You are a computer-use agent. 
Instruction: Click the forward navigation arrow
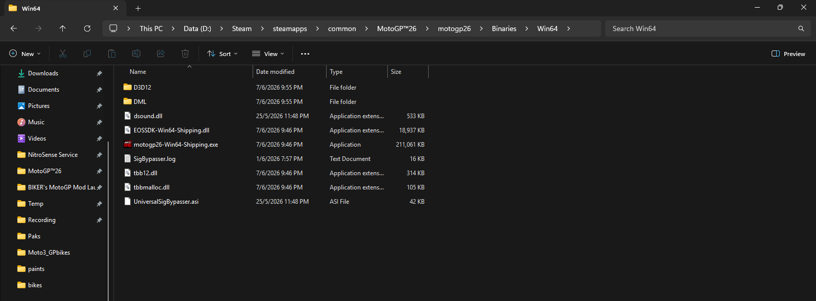click(x=38, y=29)
